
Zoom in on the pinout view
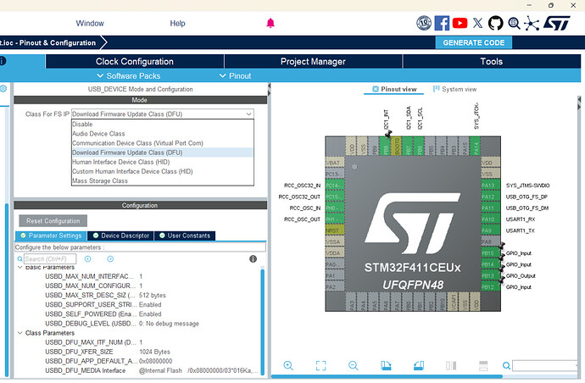click(x=288, y=365)
